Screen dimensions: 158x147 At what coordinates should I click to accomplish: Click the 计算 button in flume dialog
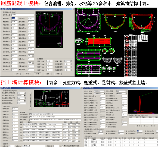38,74
